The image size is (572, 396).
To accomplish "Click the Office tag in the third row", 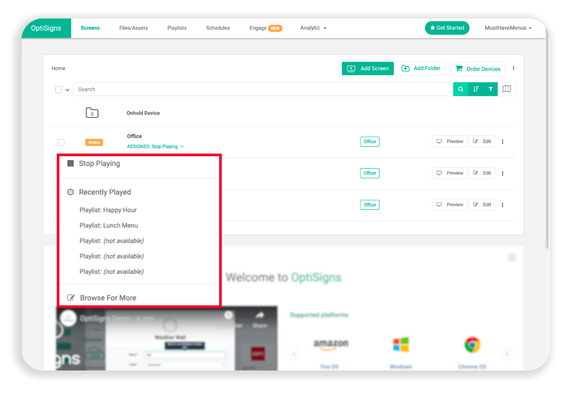I will (x=370, y=205).
